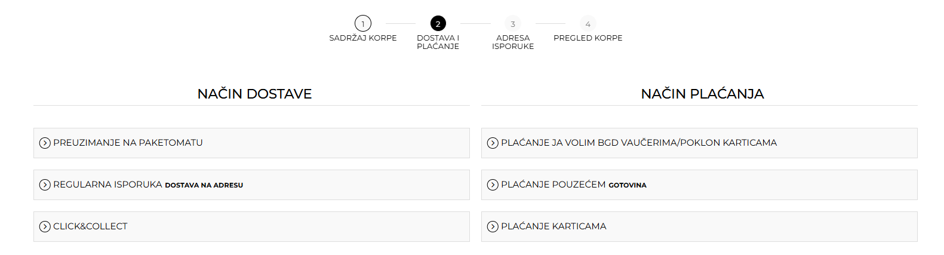Click the Pregled korpe step label

[588, 38]
